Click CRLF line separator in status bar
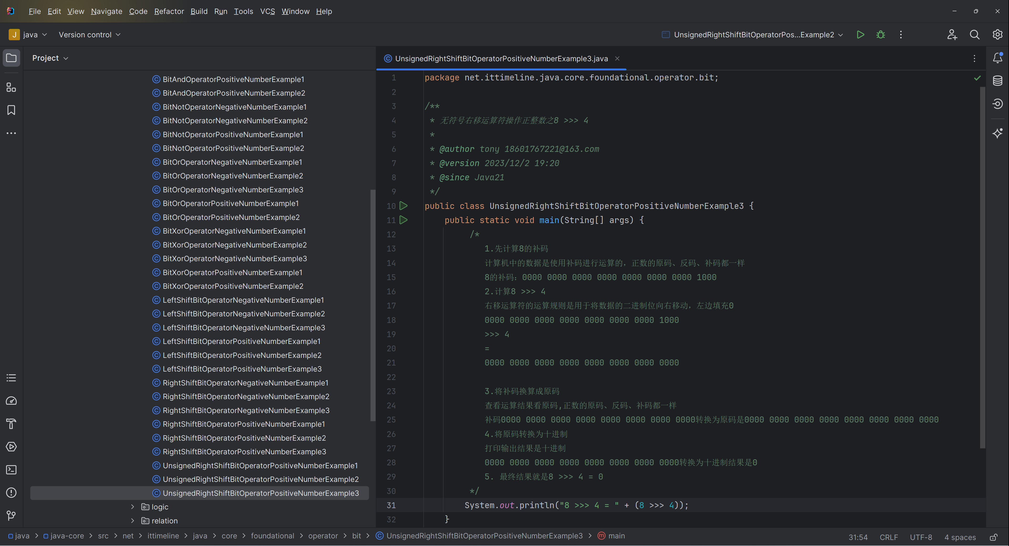The width and height of the screenshot is (1009, 546). click(888, 537)
